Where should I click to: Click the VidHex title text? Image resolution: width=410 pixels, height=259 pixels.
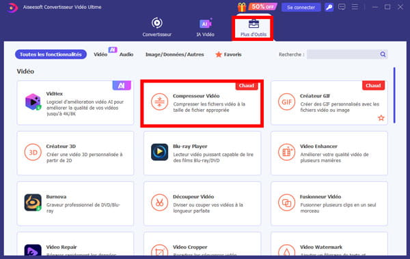[x=55, y=93]
